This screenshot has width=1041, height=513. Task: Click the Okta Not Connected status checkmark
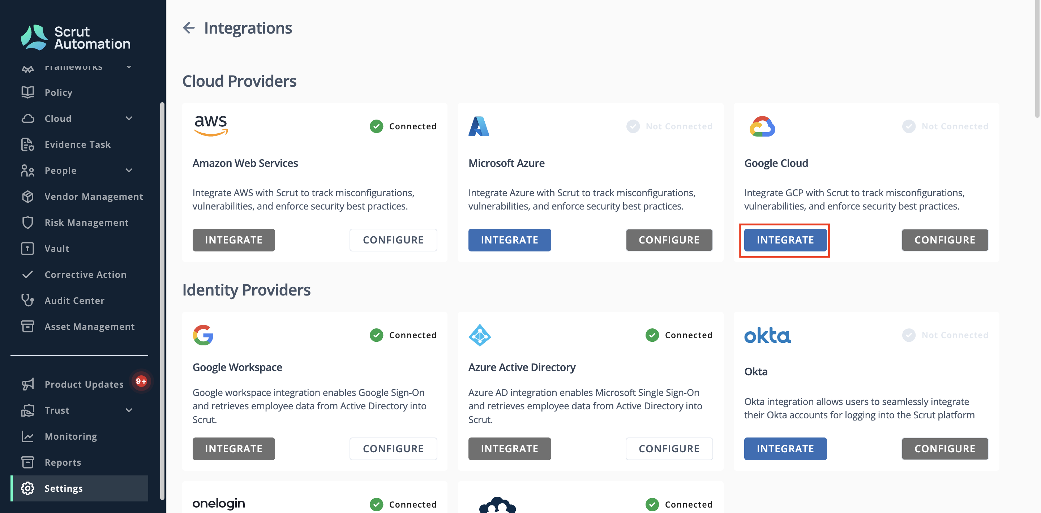[x=908, y=335]
